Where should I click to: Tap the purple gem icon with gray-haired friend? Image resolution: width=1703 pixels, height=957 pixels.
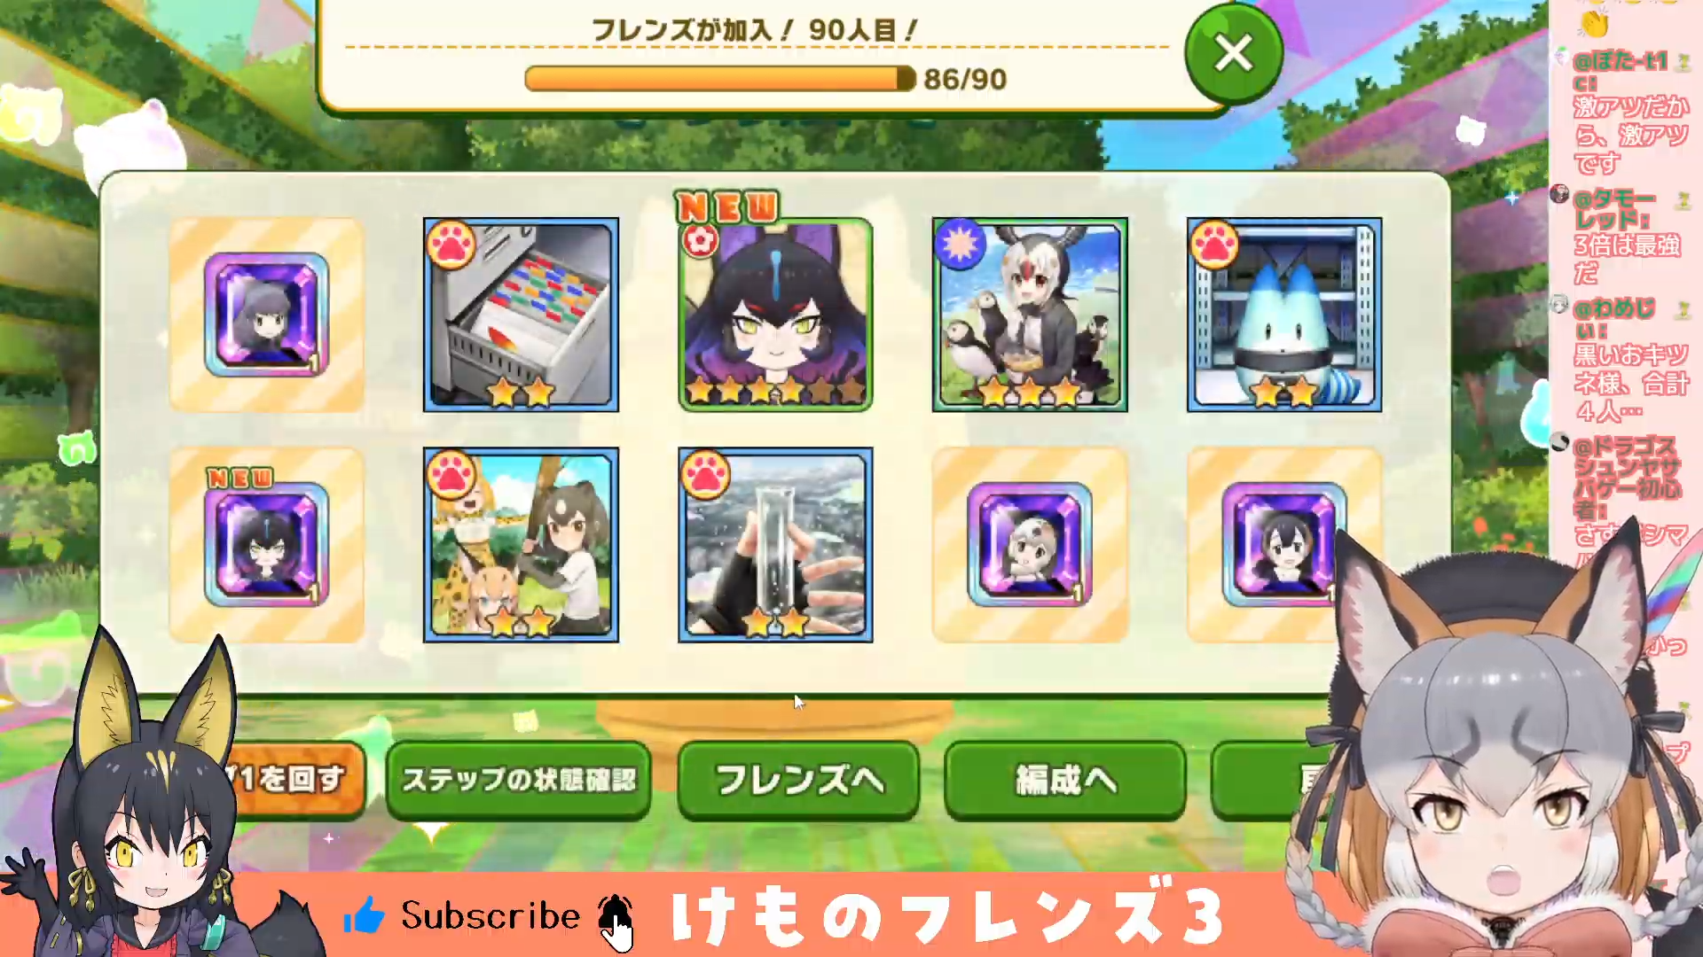click(x=266, y=315)
